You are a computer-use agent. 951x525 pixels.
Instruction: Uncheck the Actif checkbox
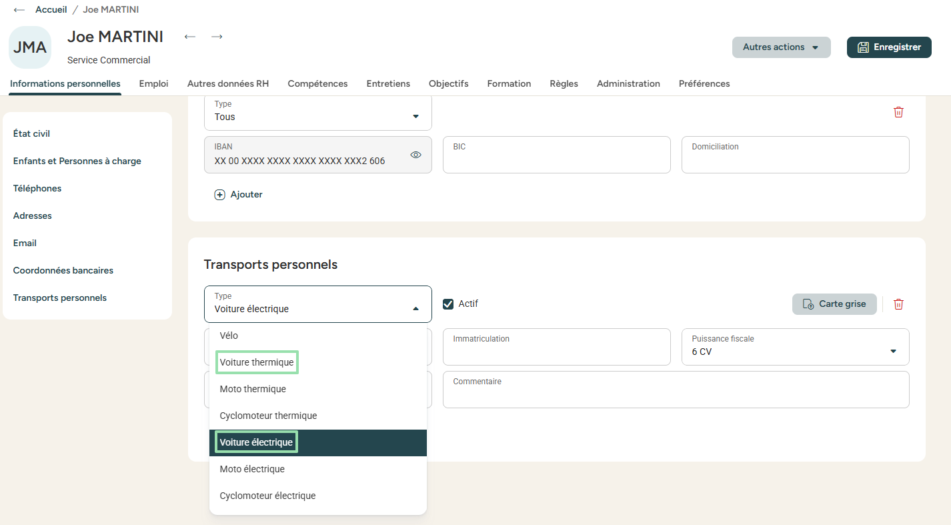(x=448, y=304)
